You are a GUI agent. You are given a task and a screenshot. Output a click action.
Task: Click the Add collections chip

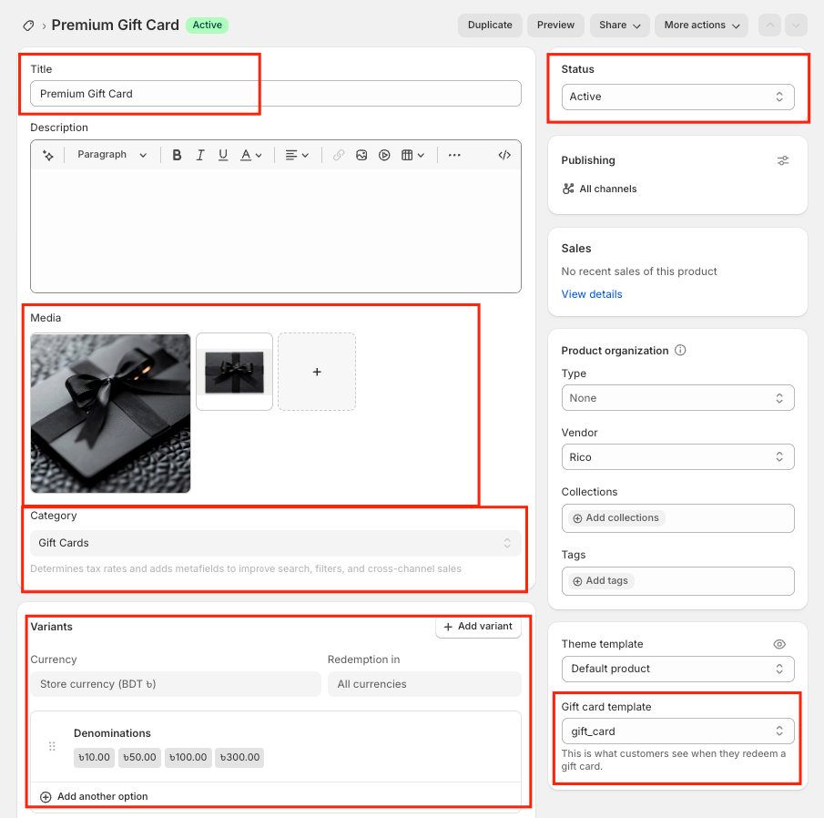tap(615, 518)
